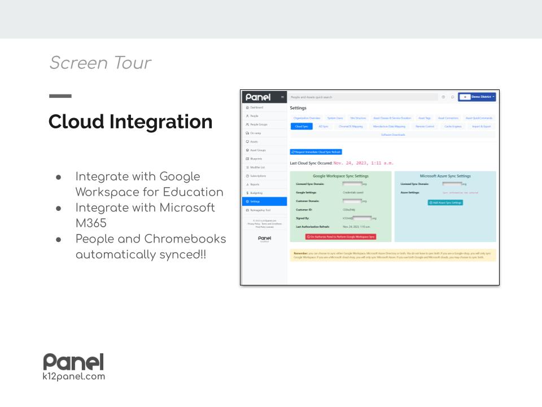Switch to AD Sync tab
542x407 pixels.
click(x=323, y=126)
